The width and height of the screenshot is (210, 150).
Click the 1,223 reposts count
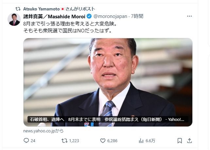click(x=74, y=141)
